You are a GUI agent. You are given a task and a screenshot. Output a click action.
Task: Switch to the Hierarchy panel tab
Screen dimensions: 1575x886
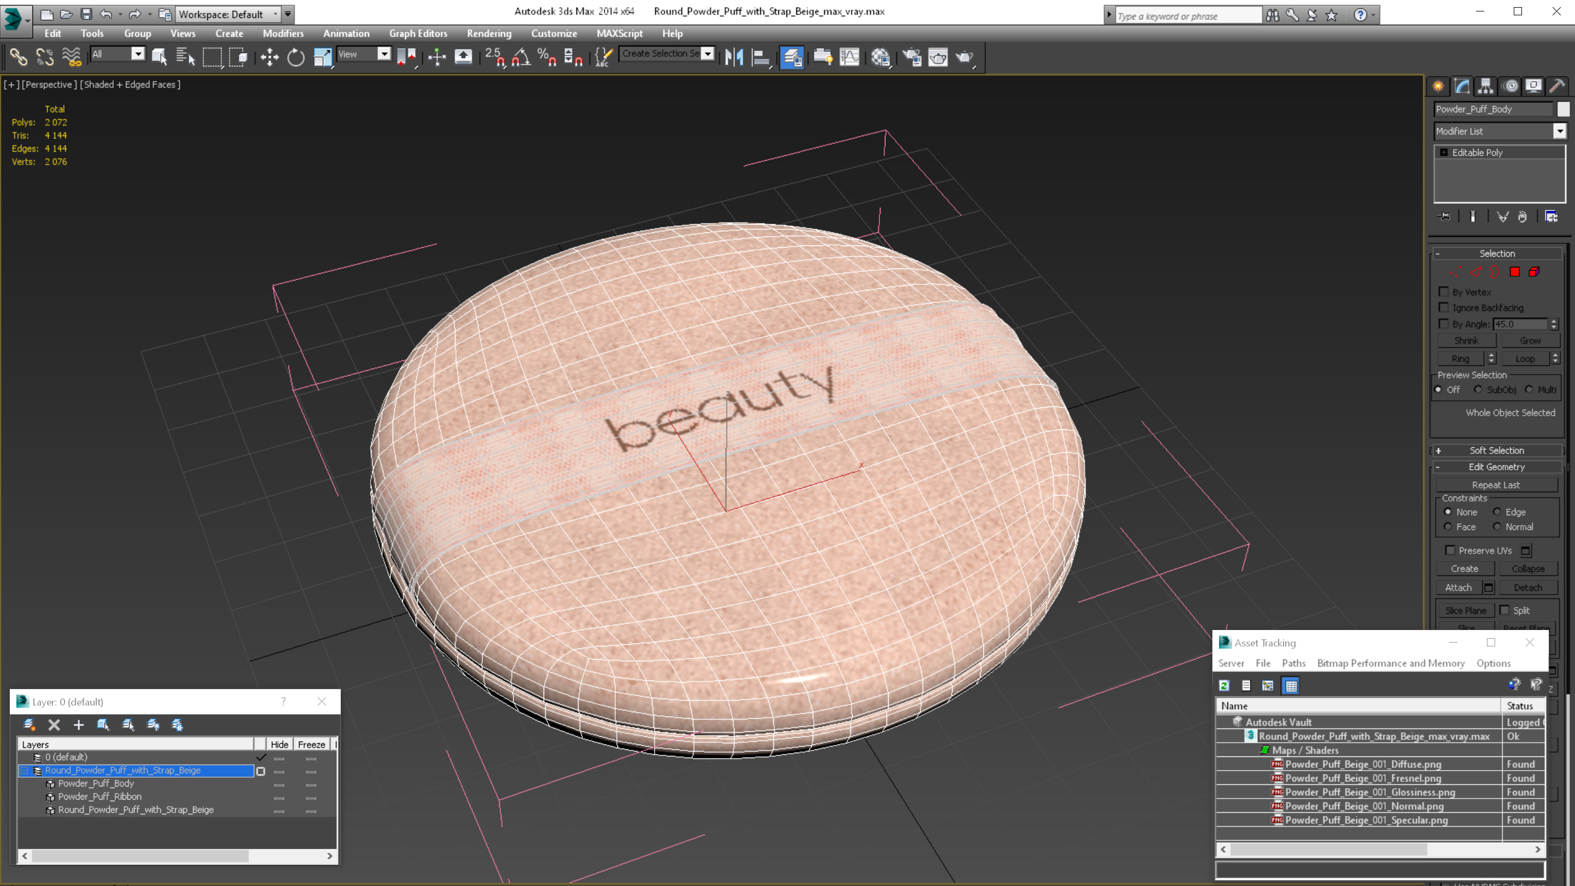coord(1486,86)
